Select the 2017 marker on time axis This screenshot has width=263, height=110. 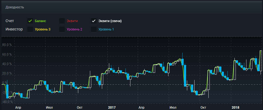[112, 107]
